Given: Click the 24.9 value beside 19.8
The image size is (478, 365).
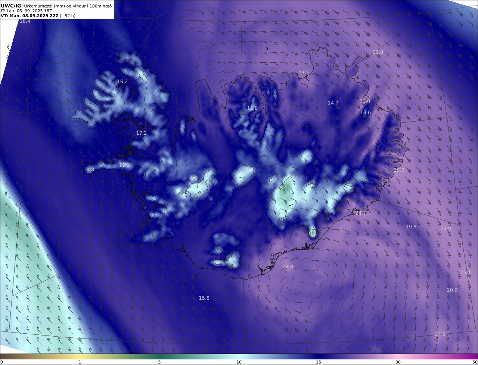Looking at the screenshot, I should tap(446, 228).
